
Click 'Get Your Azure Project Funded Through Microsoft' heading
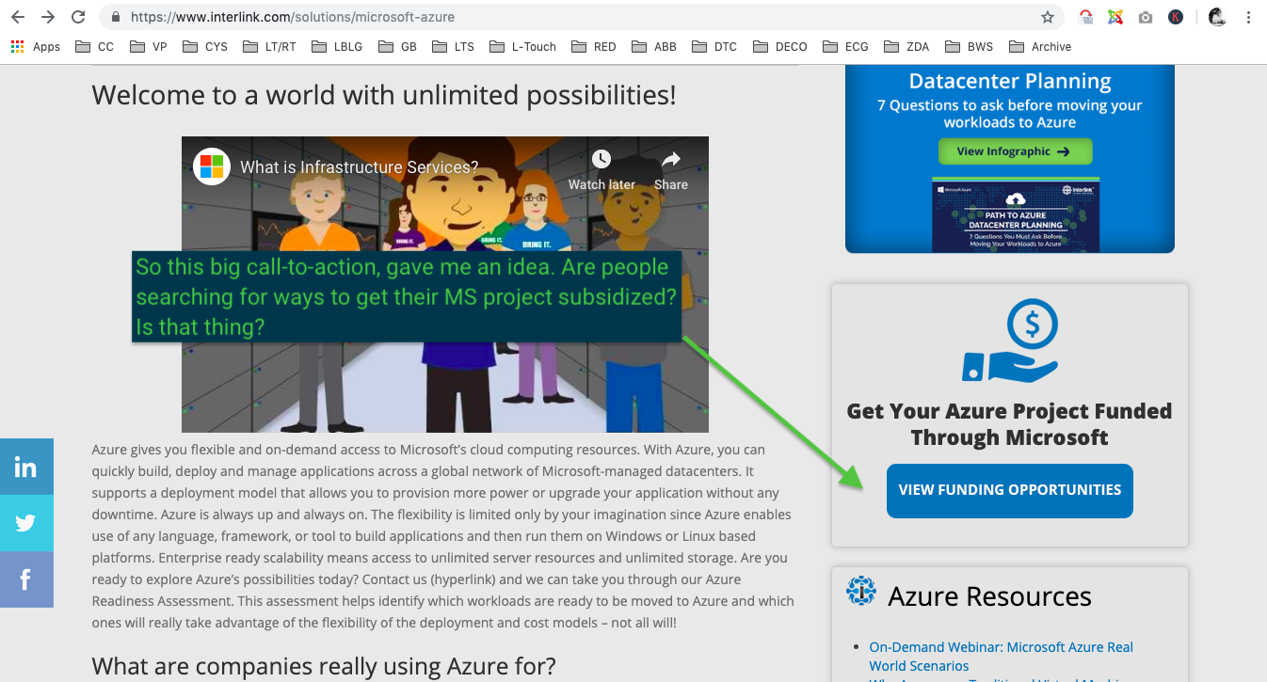click(1009, 424)
